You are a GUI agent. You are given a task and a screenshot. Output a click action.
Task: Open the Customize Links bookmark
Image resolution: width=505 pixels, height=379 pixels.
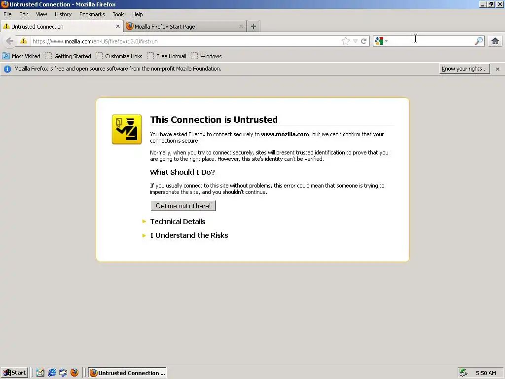(119, 56)
